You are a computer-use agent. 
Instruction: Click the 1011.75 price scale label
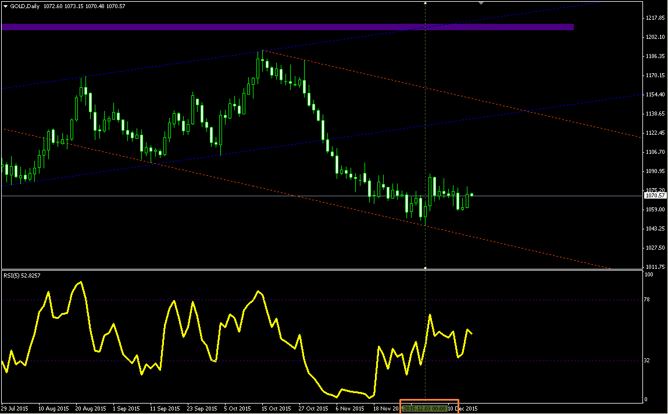point(655,267)
